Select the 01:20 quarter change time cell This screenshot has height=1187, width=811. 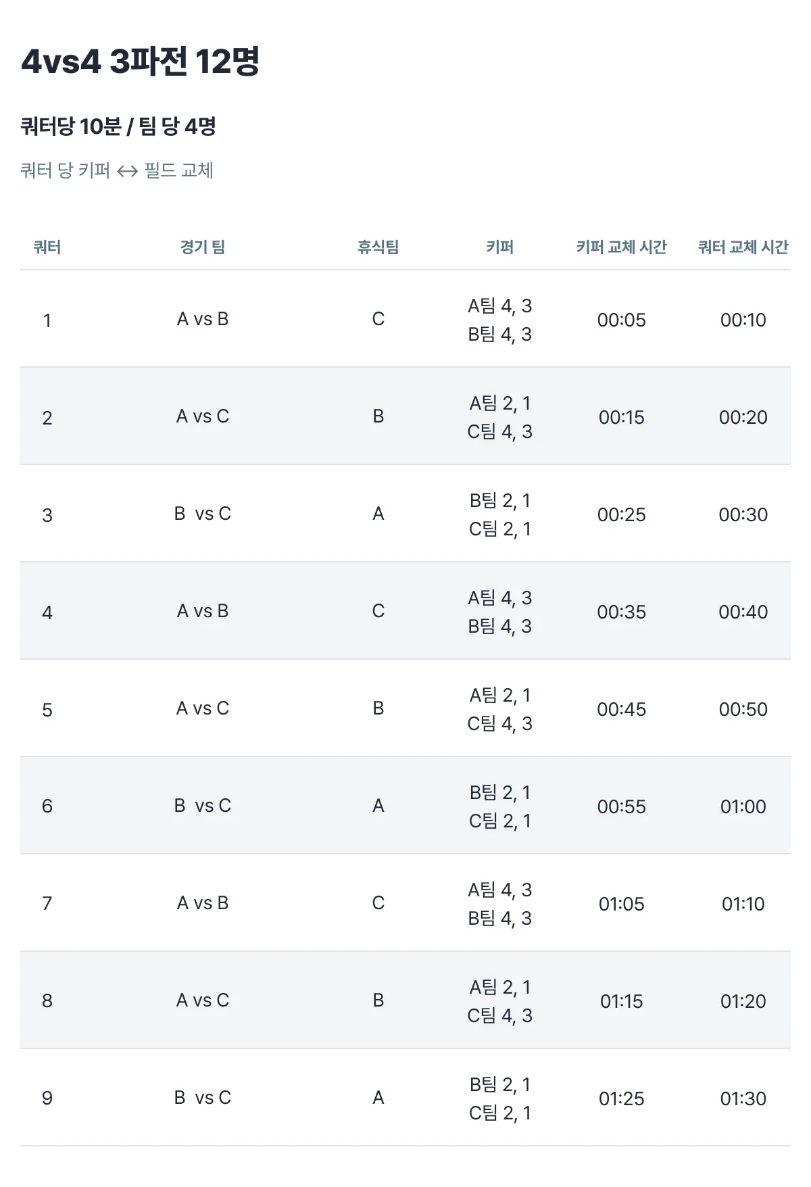pyautogui.click(x=743, y=1001)
